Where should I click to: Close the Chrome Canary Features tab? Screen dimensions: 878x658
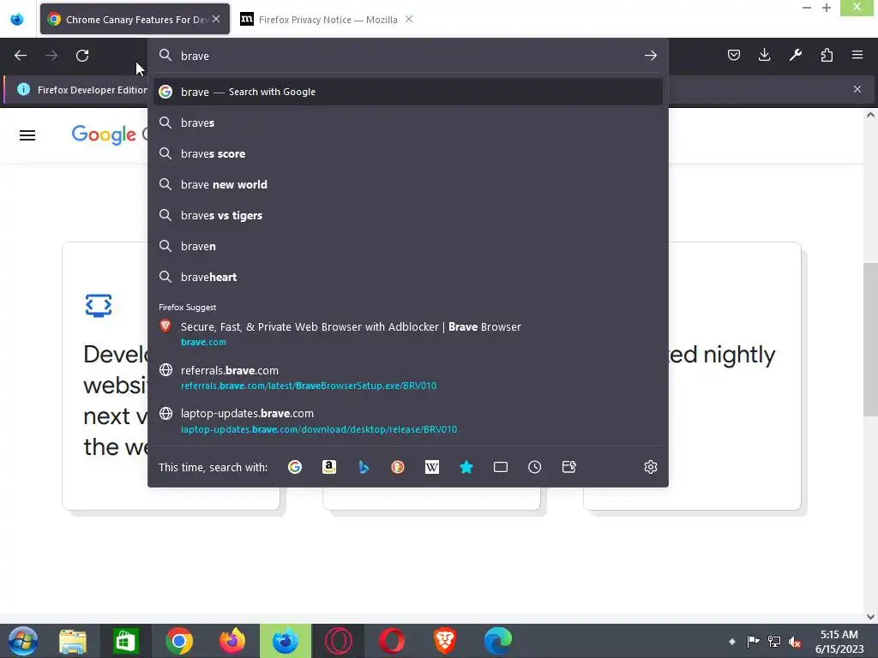tap(216, 19)
